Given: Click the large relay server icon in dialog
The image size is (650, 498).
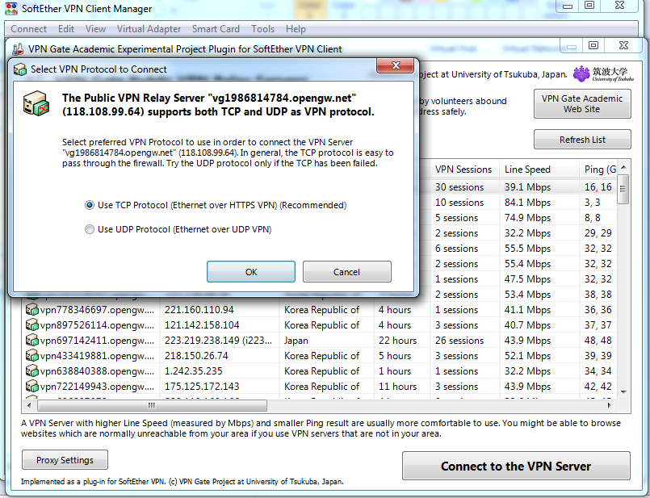Looking at the screenshot, I should coord(36,103).
